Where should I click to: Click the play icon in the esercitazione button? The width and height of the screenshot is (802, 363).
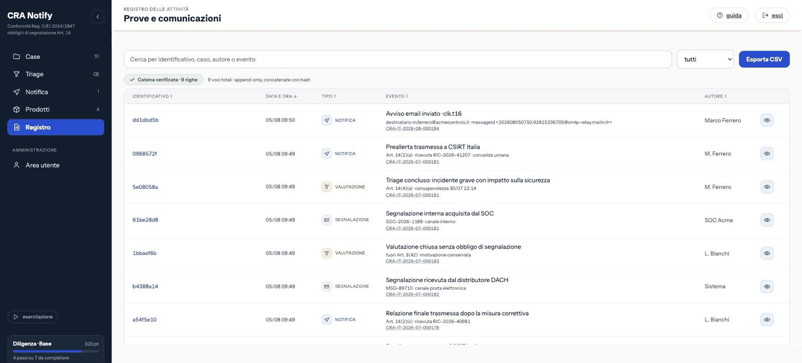click(x=16, y=317)
